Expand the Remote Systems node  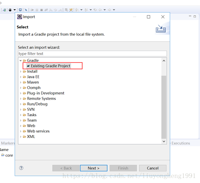[x=21, y=99]
